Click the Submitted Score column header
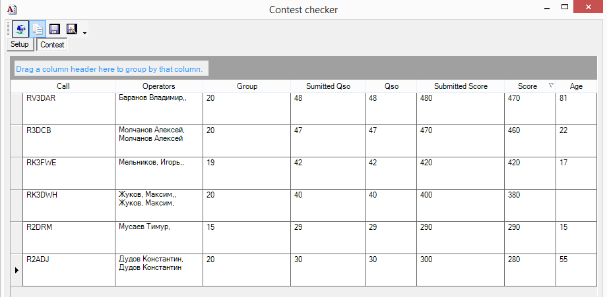 tap(461, 86)
